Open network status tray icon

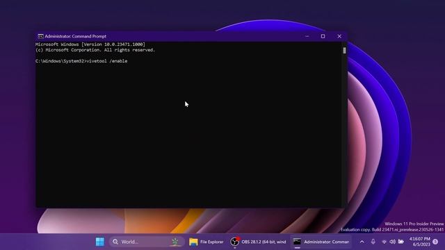(385, 242)
